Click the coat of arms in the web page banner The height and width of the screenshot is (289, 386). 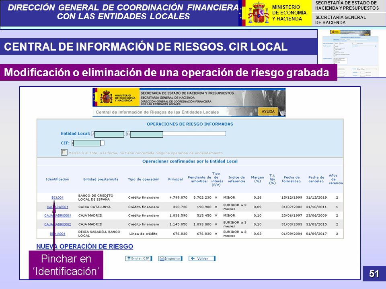tap(106, 97)
